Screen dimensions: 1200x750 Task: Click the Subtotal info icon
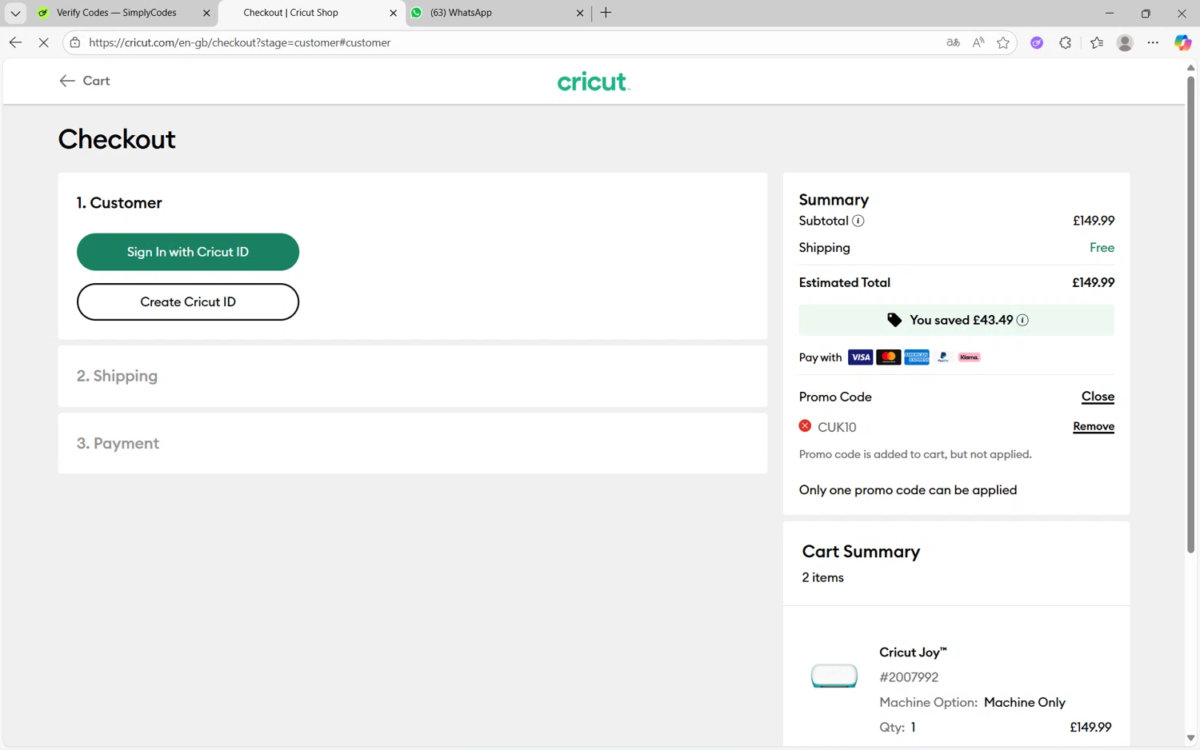click(858, 221)
